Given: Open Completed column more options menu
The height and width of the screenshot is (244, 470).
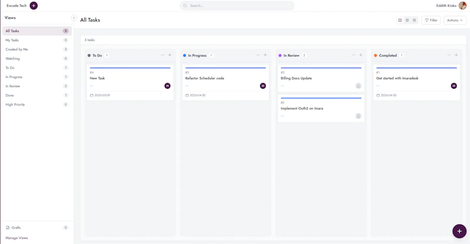Looking at the screenshot, I should click(449, 55).
